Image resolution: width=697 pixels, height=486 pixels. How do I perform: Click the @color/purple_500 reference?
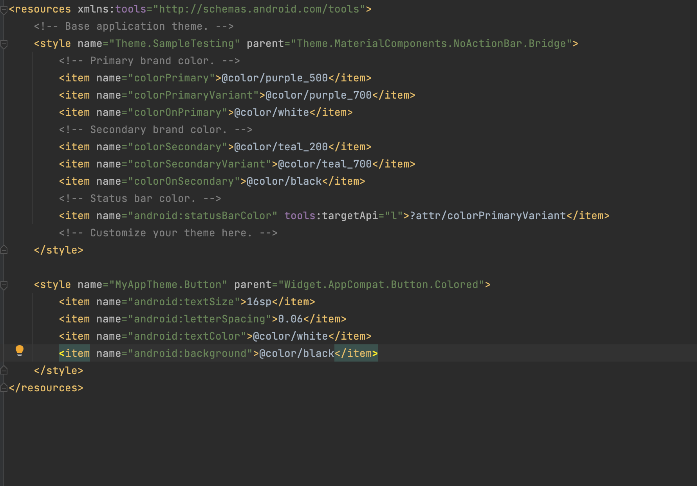coord(275,78)
